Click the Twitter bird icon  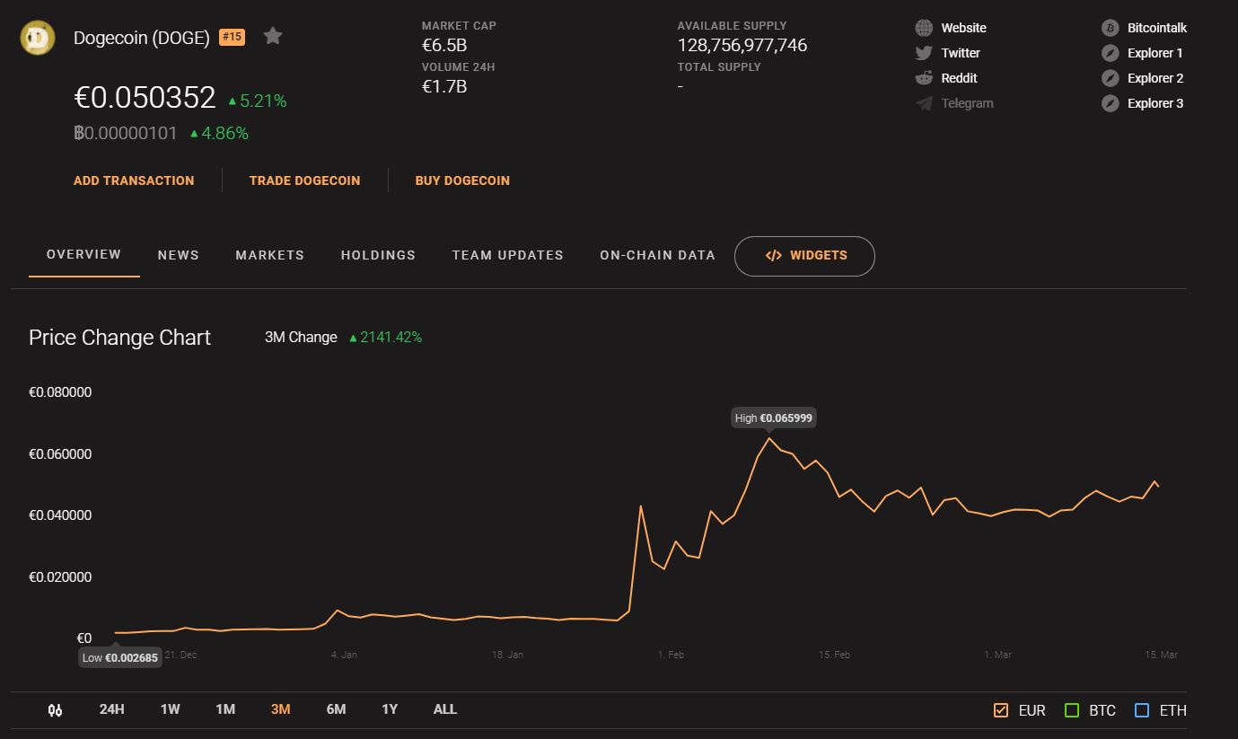pos(924,53)
